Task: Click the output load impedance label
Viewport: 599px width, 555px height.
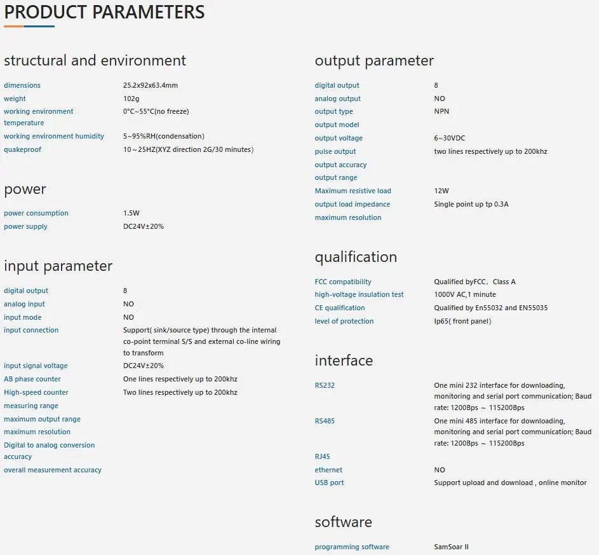Action: click(352, 204)
